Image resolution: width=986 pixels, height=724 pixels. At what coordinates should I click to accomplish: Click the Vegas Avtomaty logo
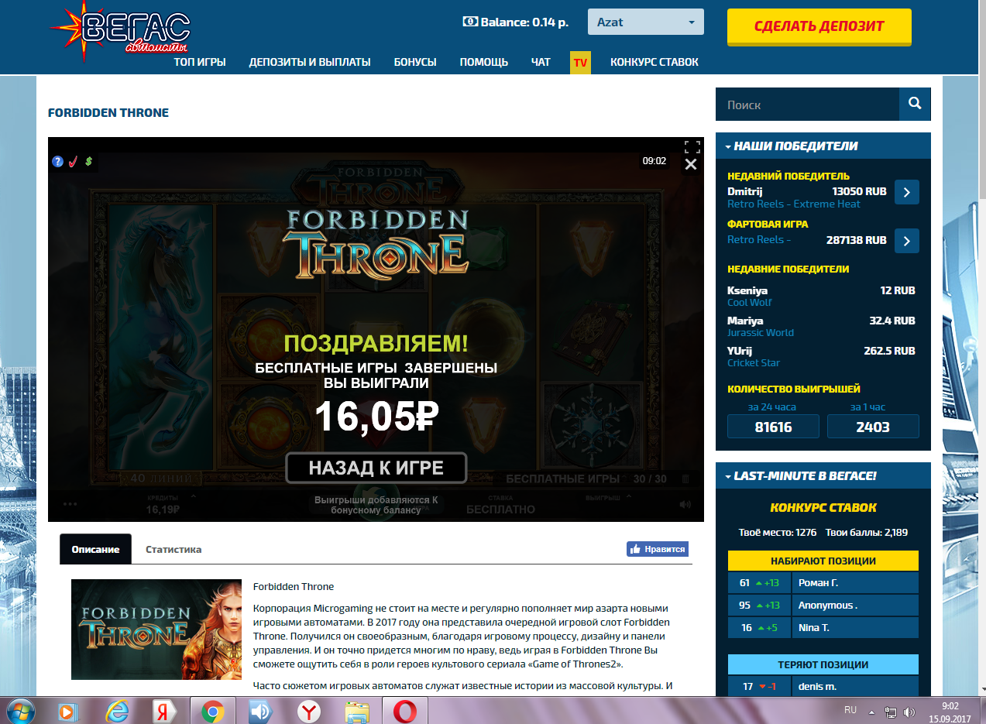coord(121,29)
